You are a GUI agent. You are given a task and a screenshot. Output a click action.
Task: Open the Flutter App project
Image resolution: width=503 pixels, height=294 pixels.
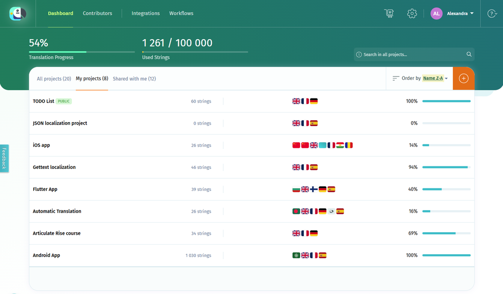45,189
